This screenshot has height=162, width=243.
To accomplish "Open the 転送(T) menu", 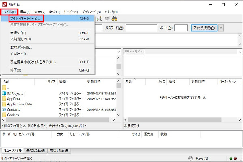I will [55, 12].
